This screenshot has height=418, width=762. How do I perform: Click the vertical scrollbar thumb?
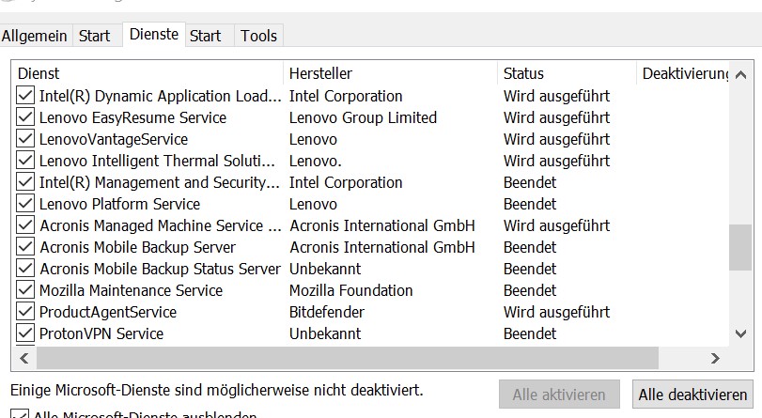[740, 247]
